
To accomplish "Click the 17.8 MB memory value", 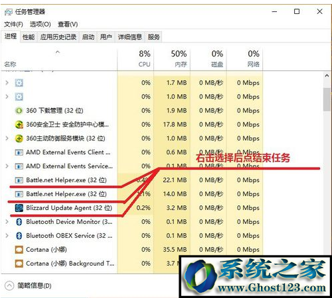I will click(x=175, y=124).
